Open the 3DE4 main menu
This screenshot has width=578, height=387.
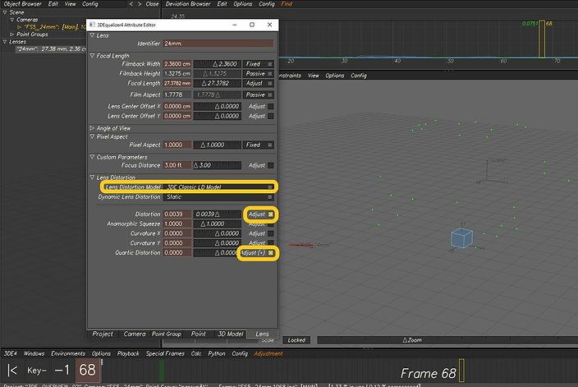click(x=11, y=353)
